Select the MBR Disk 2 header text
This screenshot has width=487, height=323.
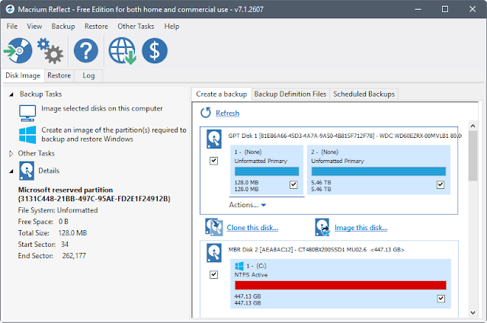[x=316, y=249]
